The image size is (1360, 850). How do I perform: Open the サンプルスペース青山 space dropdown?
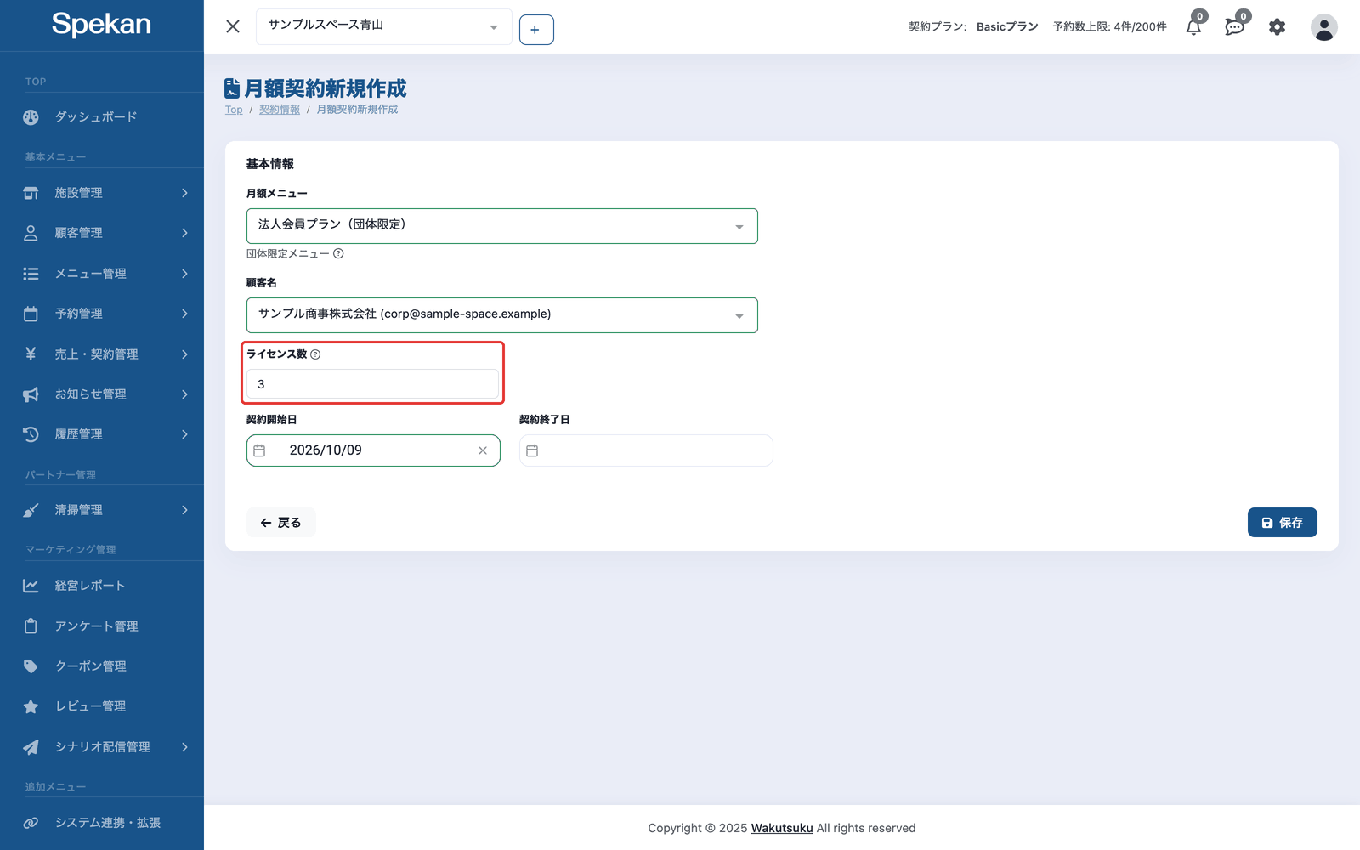384,27
